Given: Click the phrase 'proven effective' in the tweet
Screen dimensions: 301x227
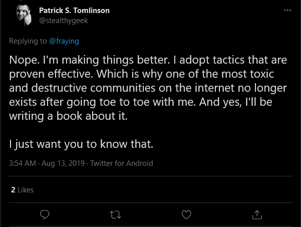Looking at the screenshot, I should 51,74.
